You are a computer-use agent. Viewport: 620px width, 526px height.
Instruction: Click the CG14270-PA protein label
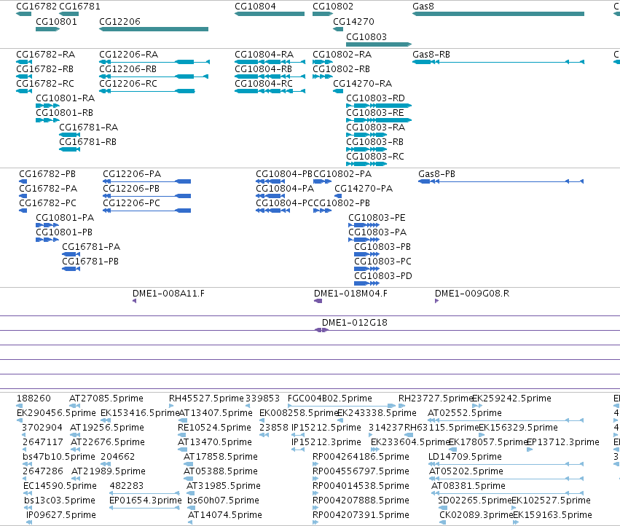pyautogui.click(x=364, y=189)
